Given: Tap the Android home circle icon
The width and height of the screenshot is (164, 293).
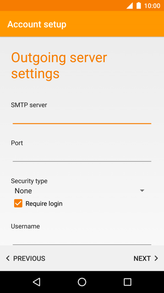Looking at the screenshot, I should pos(82,282).
